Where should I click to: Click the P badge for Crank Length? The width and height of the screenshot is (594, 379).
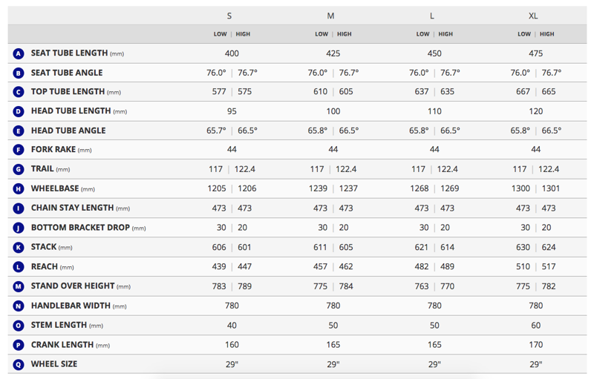click(x=19, y=345)
